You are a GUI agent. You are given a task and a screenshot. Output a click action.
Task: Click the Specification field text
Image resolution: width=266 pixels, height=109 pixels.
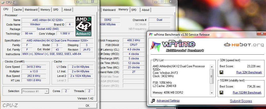click(x=57, y=40)
